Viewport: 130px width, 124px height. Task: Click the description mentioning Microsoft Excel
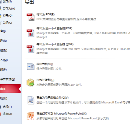point(83,102)
